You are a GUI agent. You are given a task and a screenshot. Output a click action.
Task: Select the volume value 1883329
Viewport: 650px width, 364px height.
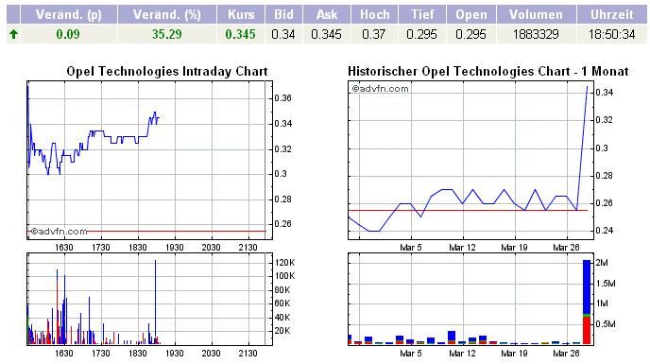click(536, 34)
